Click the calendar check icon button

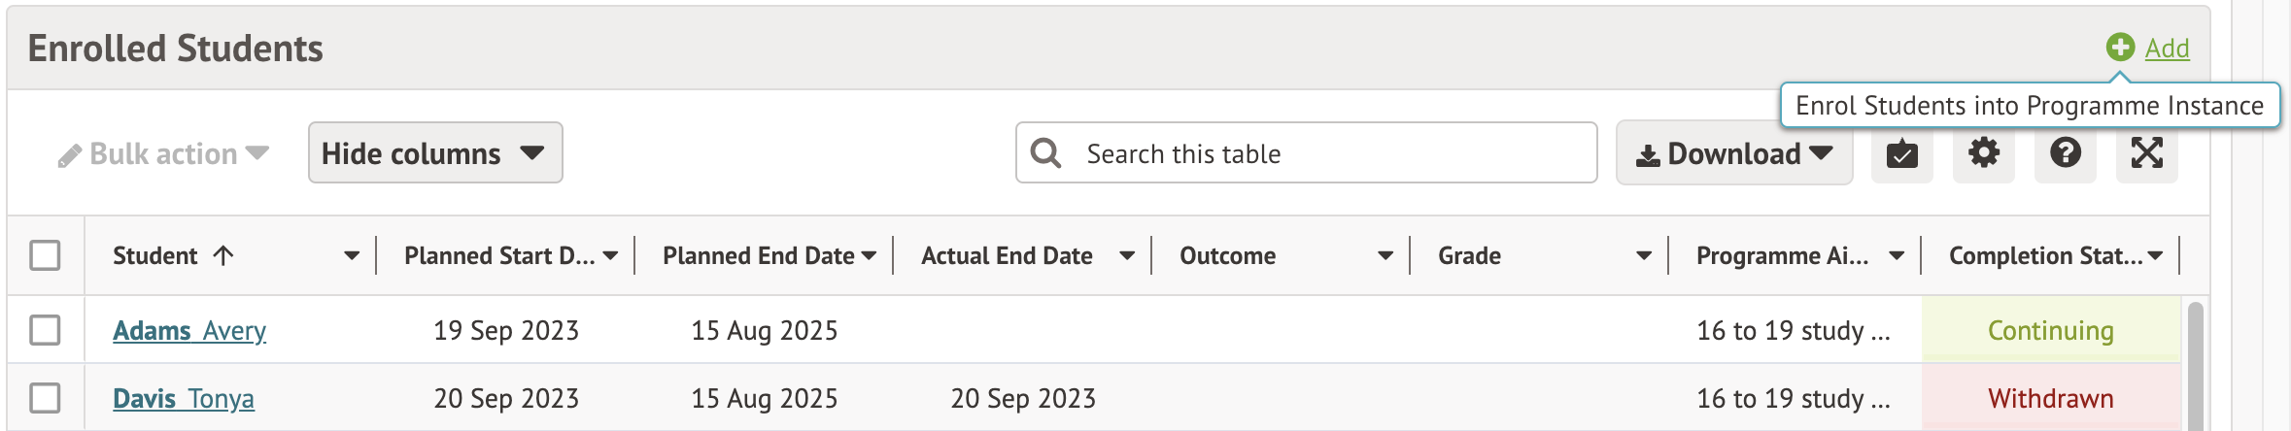(x=1901, y=153)
